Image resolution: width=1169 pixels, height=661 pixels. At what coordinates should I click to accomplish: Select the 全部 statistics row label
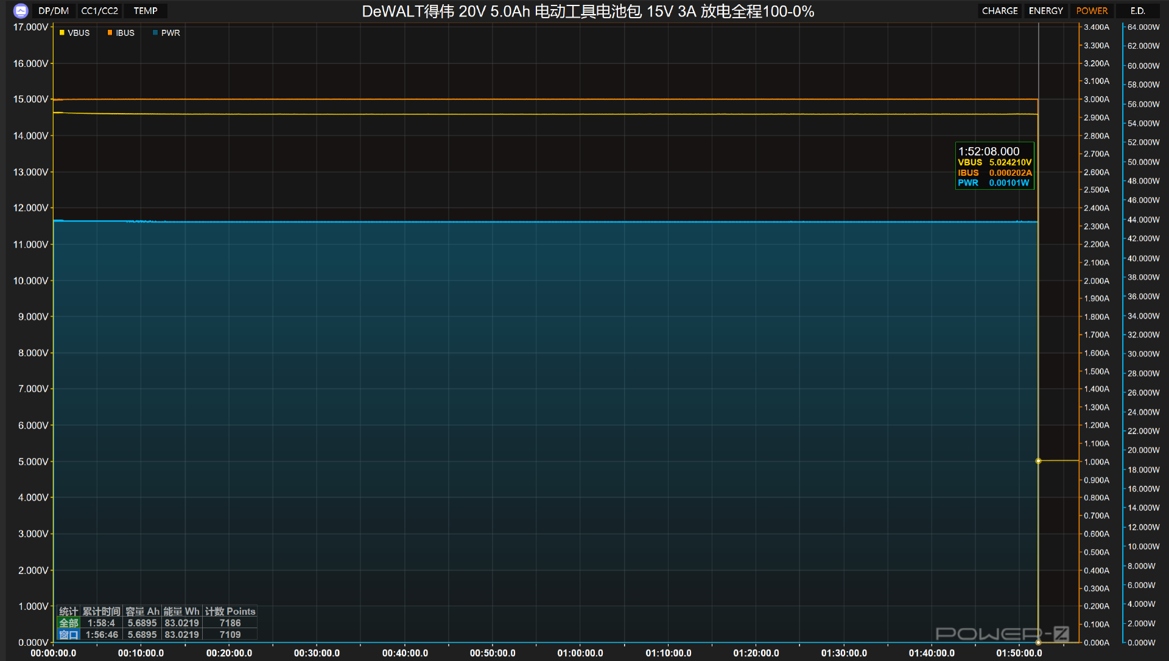[69, 623]
